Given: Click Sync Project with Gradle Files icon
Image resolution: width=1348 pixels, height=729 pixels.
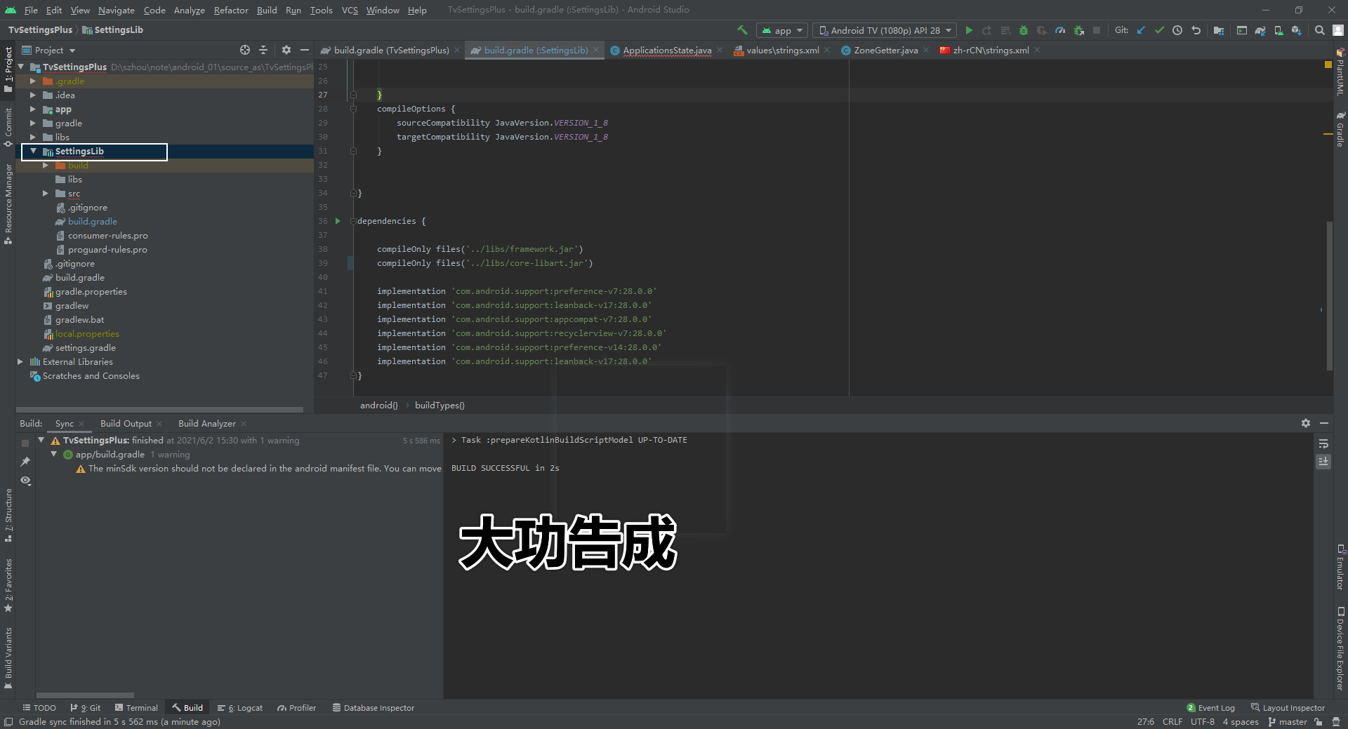Looking at the screenshot, I should (x=1260, y=30).
